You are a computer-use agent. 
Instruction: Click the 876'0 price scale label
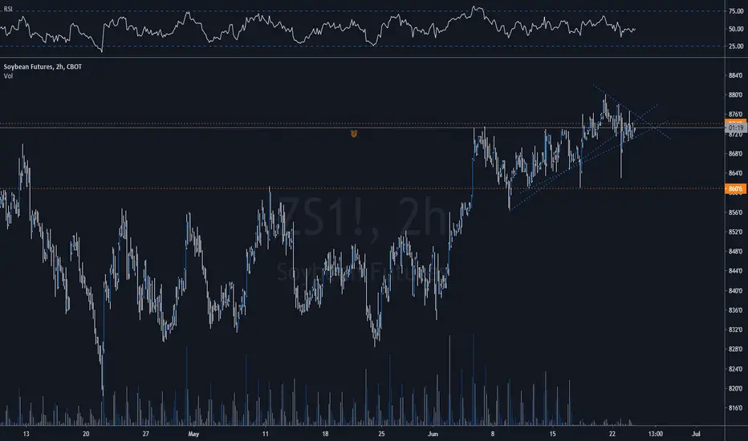(x=736, y=115)
